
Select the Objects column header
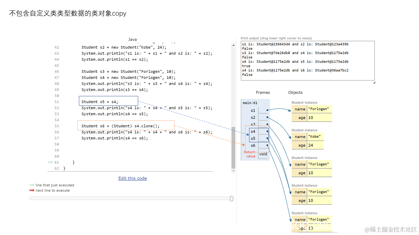[x=295, y=92]
